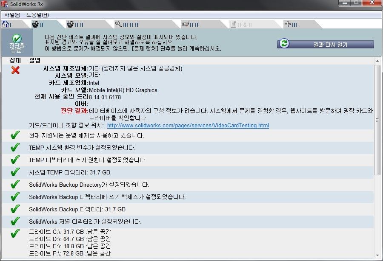Click the 시스템 모델 label
The height and width of the screenshot is (261, 383).
[72, 76]
